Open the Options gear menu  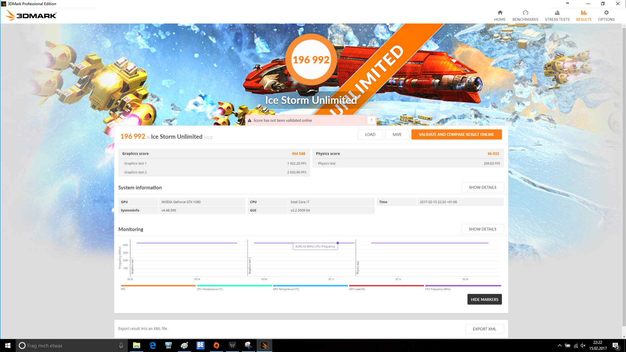tap(606, 15)
